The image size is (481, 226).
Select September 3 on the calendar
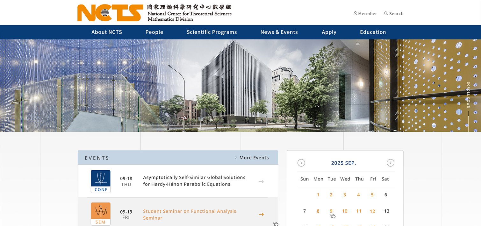tap(345, 195)
